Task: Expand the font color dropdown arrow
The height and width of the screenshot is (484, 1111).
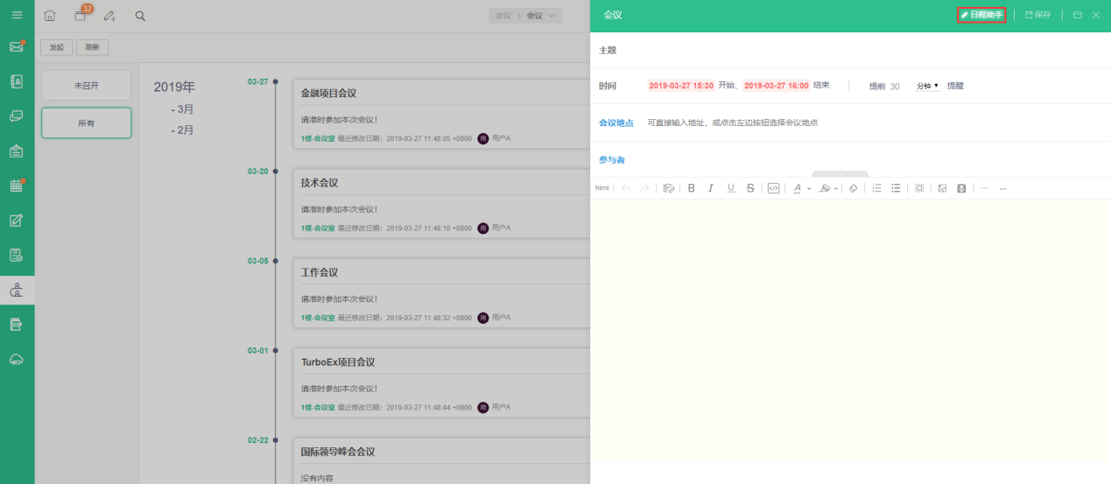Action: click(x=809, y=188)
